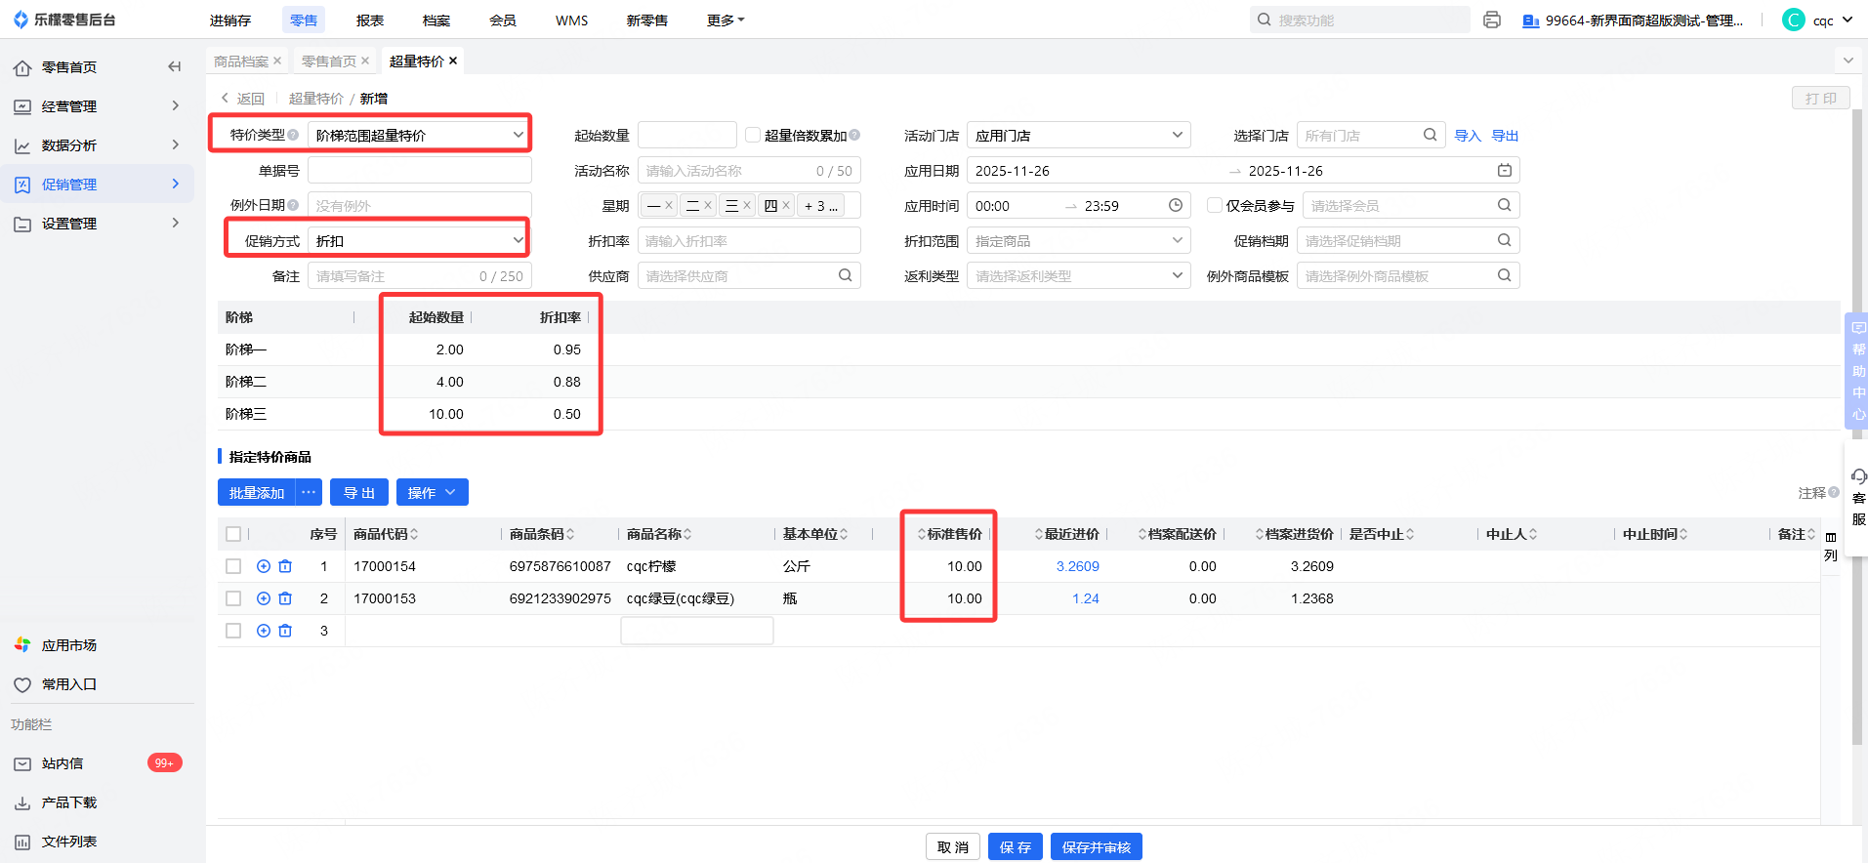The image size is (1868, 863).
Task: Click the 保存 button
Action: click(1016, 846)
